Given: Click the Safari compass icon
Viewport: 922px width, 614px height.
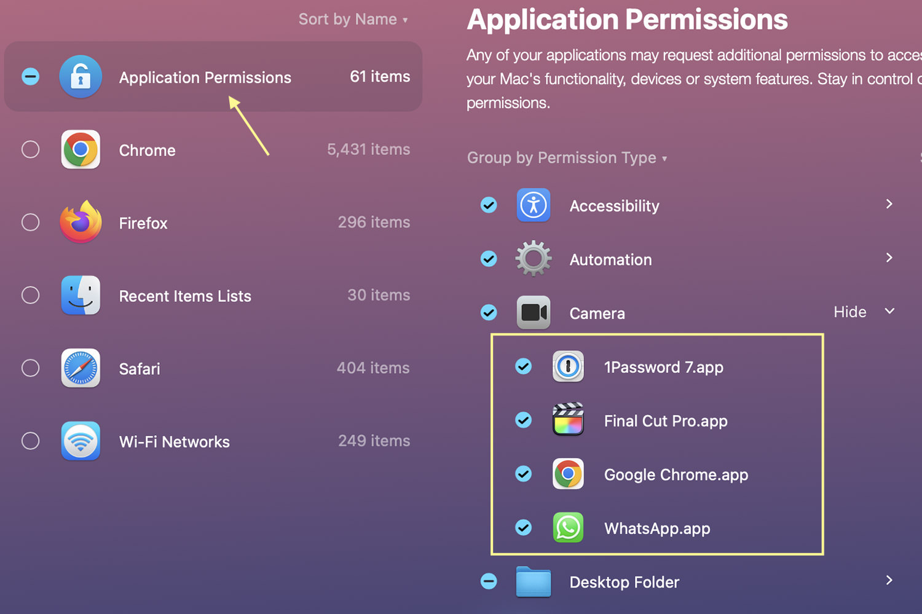Looking at the screenshot, I should coord(81,368).
